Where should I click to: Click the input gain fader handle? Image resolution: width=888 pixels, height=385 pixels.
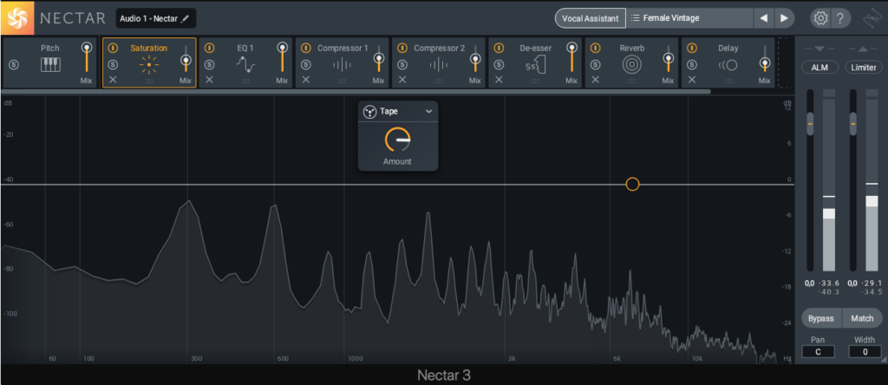coord(810,123)
